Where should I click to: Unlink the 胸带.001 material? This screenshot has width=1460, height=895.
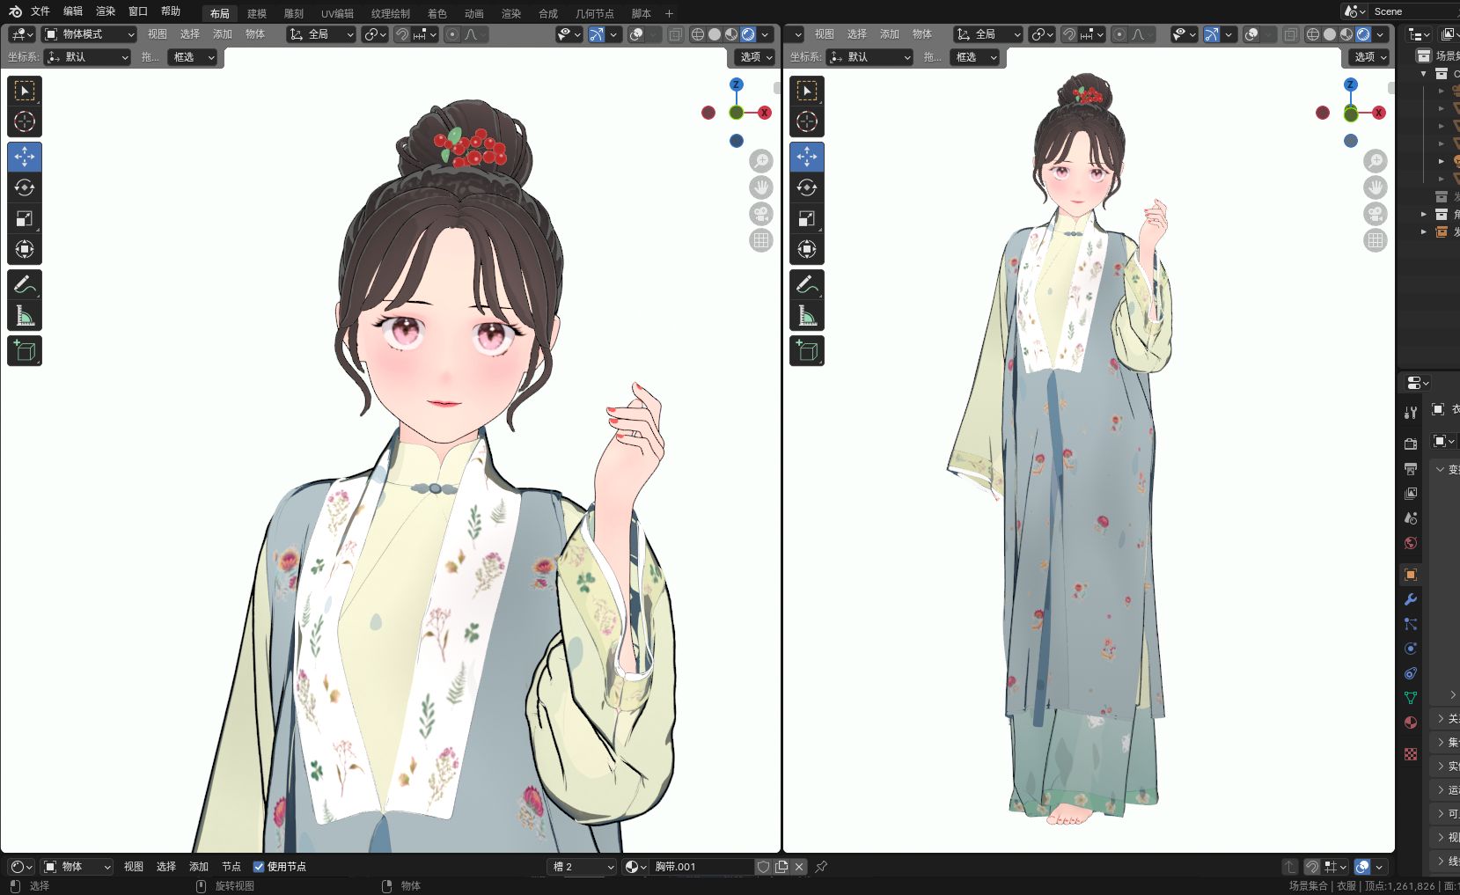click(799, 867)
